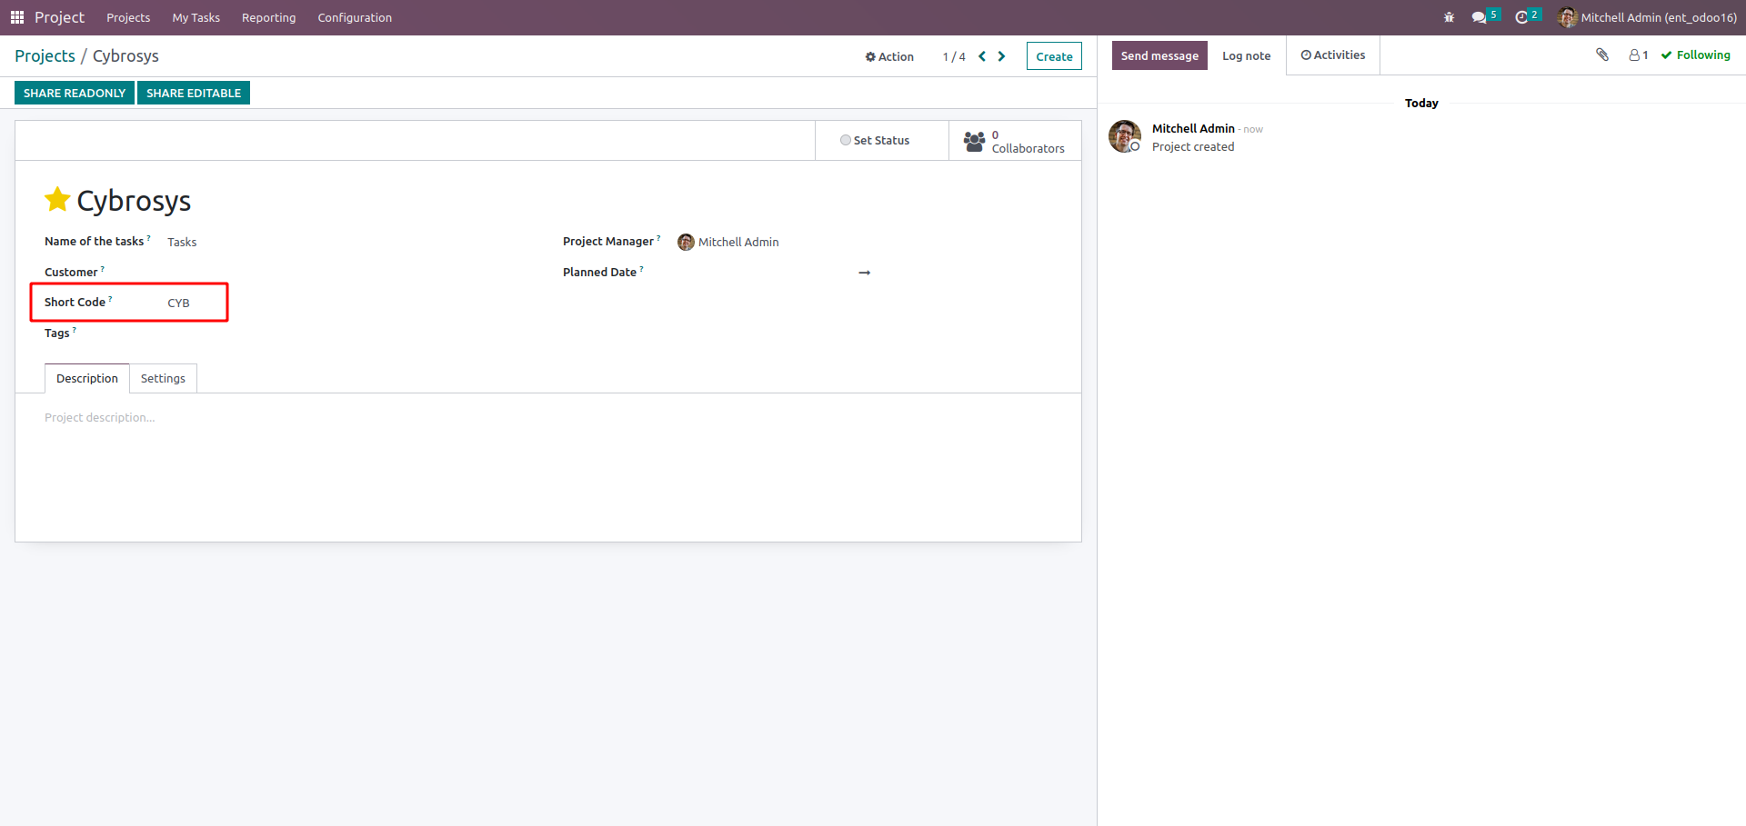Switch to the Description tab
The height and width of the screenshot is (826, 1746).
coord(87,378)
